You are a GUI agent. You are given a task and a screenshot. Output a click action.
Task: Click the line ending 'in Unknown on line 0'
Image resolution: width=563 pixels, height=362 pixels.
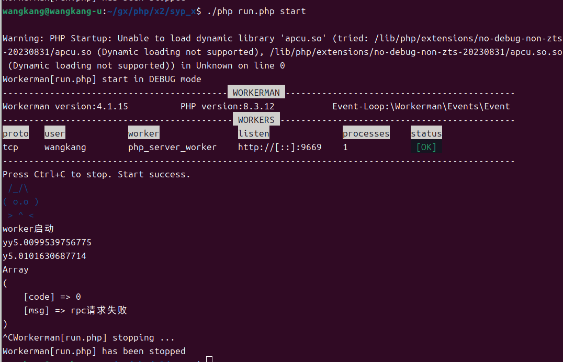[x=143, y=66]
